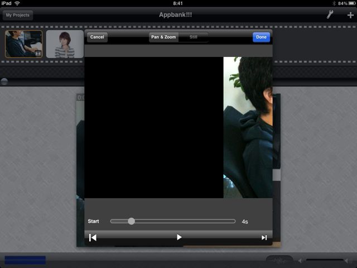357x268 pixels.
Task: Check the battery icon in status bar
Action: pyautogui.click(x=352, y=3)
